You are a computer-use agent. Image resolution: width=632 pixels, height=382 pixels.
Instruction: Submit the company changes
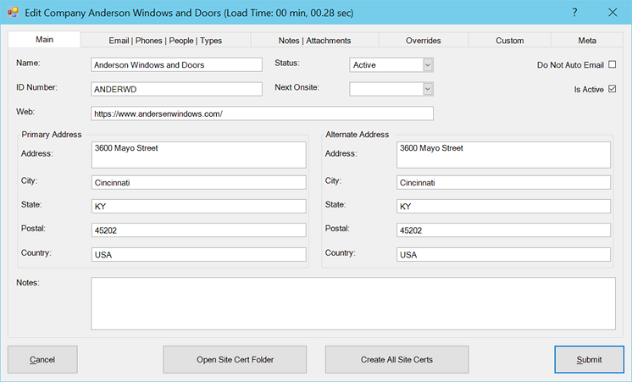click(589, 359)
